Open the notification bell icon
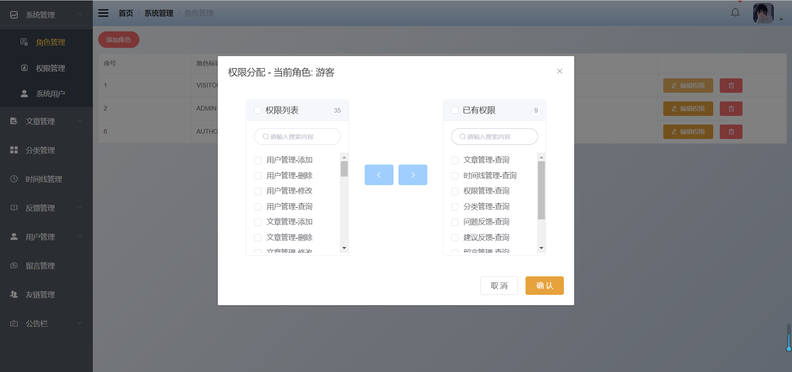The width and height of the screenshot is (792, 372). [x=735, y=12]
